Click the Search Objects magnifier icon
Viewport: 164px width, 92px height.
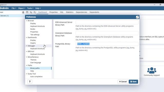click(x=35, y=12)
